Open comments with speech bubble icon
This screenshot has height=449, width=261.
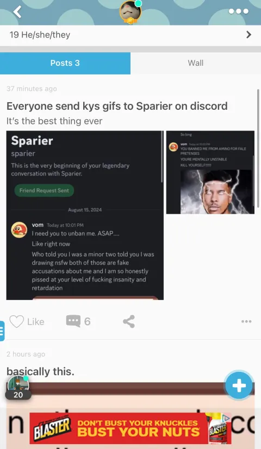click(73, 321)
